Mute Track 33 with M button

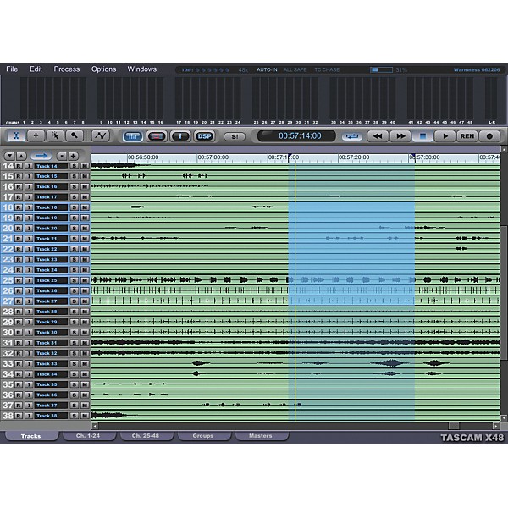click(85, 363)
